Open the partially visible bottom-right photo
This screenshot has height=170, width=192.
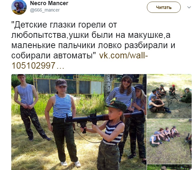pos(169,167)
